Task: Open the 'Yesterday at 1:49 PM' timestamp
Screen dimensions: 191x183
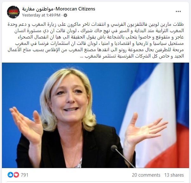Action: pos(41,15)
